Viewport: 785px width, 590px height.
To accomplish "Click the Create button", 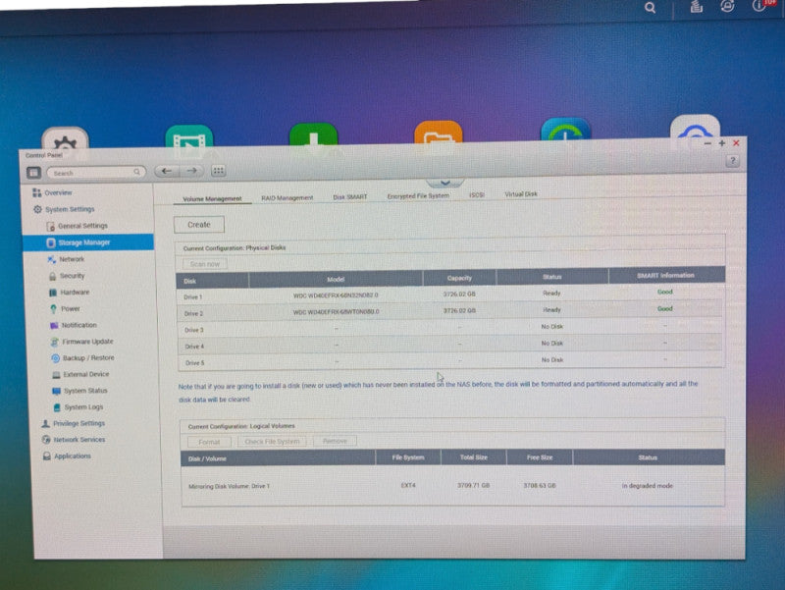I will pos(199,225).
